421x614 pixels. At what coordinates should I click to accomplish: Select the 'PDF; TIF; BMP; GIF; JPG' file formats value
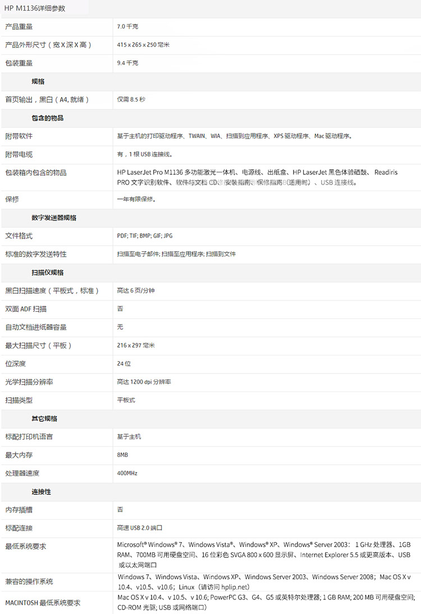pyautogui.click(x=145, y=236)
